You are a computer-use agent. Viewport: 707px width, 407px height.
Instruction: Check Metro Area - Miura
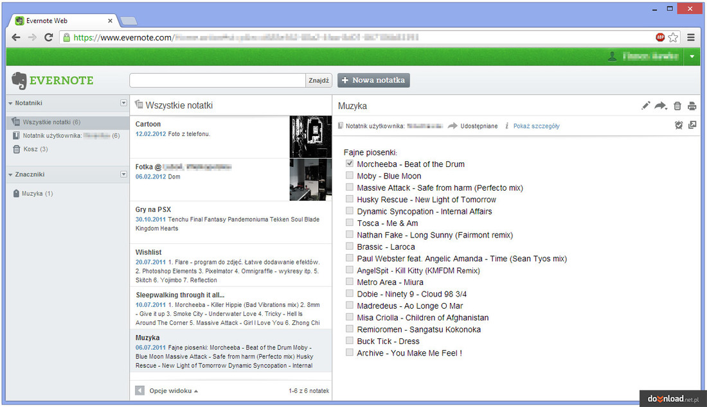point(350,281)
